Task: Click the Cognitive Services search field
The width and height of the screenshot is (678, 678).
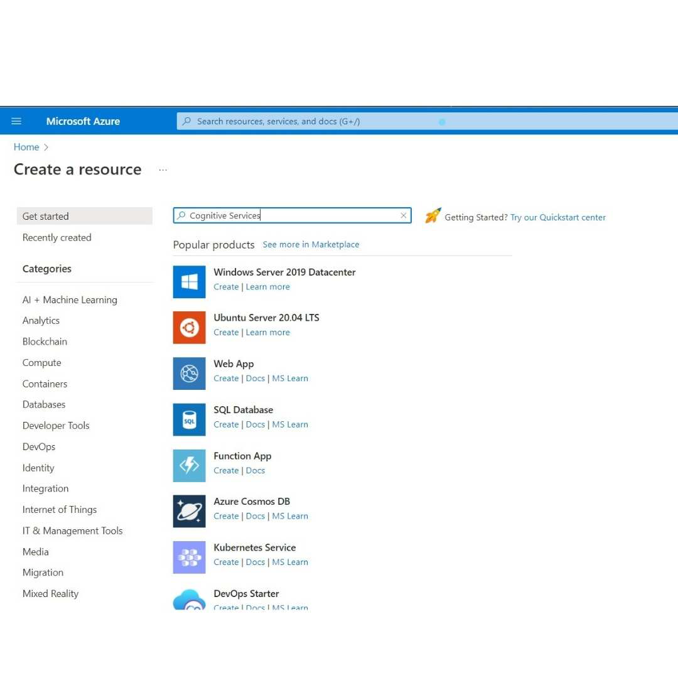Action: pyautogui.click(x=292, y=215)
